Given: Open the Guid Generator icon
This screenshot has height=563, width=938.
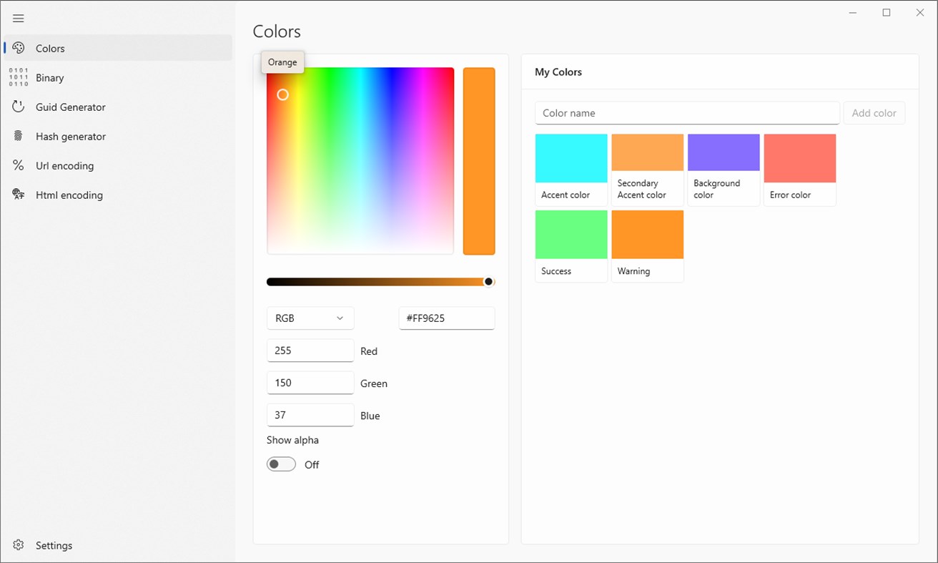Looking at the screenshot, I should (19, 107).
